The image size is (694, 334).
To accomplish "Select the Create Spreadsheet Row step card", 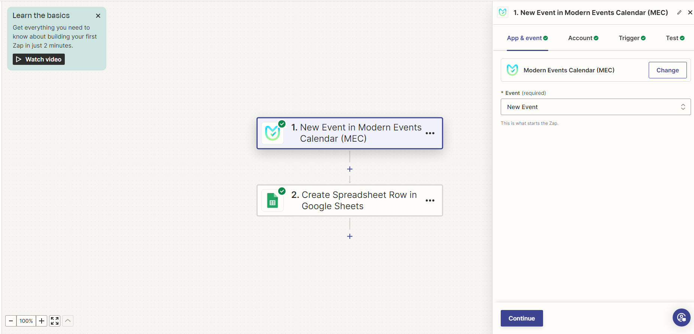I will 349,201.
